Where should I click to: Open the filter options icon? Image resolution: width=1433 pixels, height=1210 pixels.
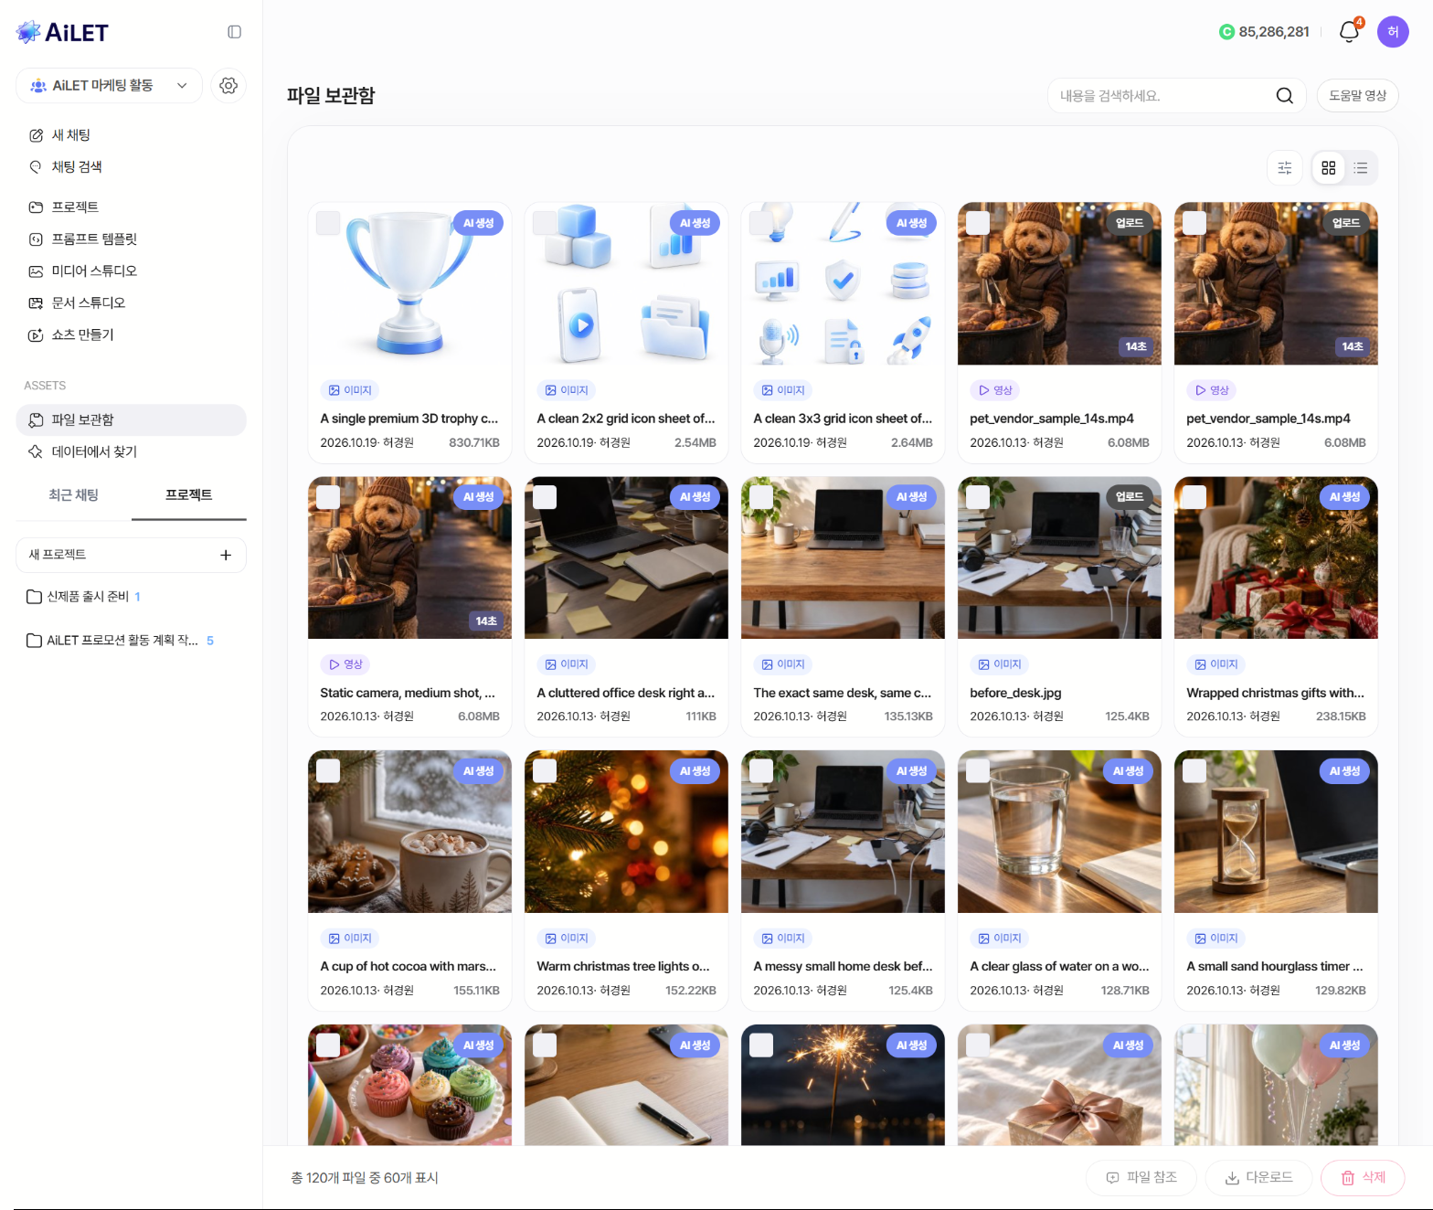(1285, 168)
